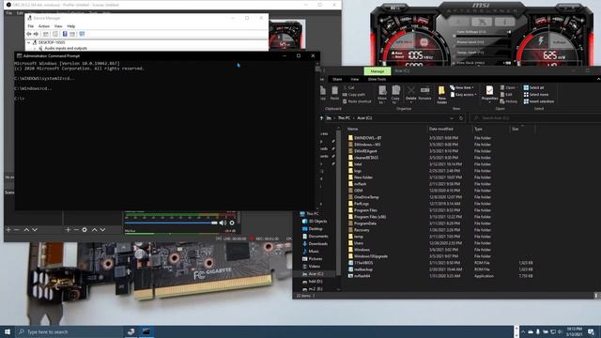Sort files by Name column header
Viewport: 601px width, 338px height.
click(x=352, y=130)
